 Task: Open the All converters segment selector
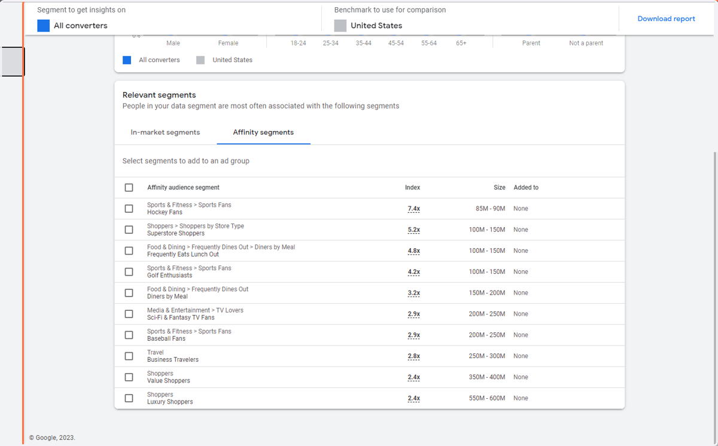point(72,26)
